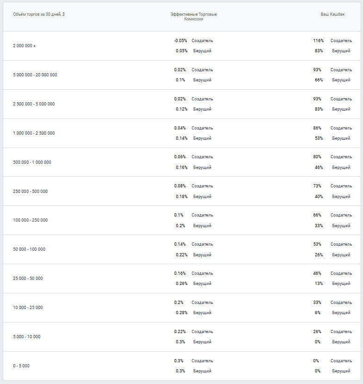Click the 116% cashback value

coord(318,41)
